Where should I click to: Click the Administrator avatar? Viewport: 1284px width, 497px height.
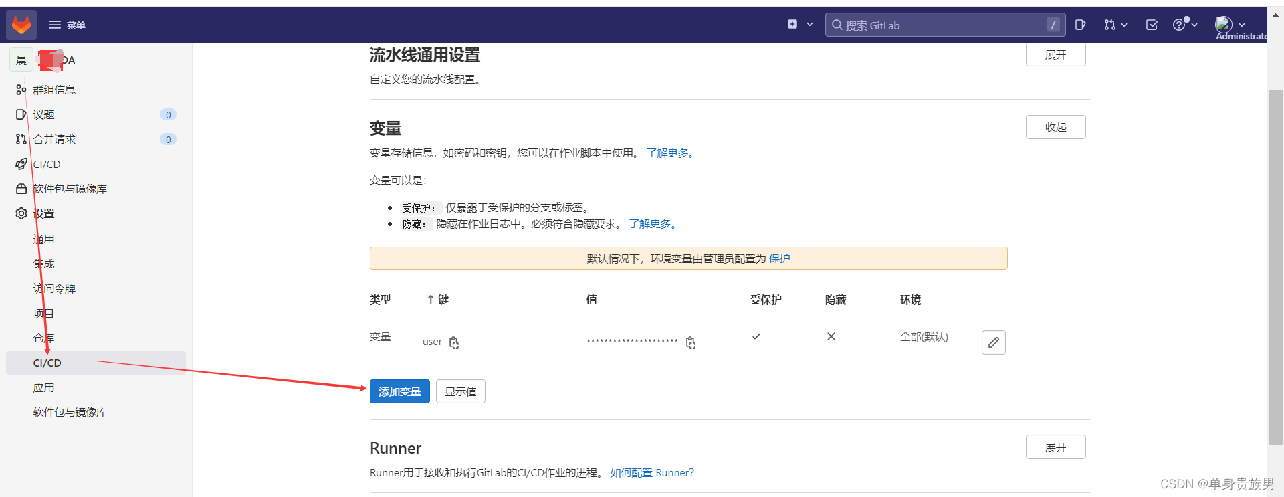1223,25
